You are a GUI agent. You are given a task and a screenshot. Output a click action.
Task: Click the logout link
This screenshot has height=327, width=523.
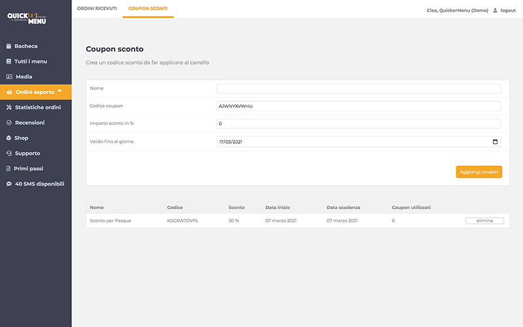click(x=508, y=10)
